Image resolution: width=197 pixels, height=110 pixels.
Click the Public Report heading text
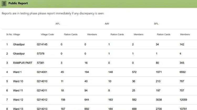[18, 3]
